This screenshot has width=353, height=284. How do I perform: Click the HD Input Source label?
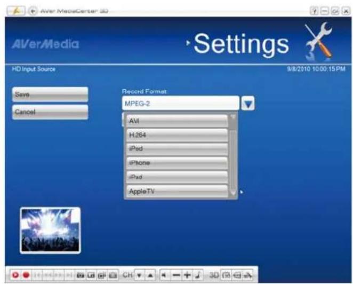(34, 69)
